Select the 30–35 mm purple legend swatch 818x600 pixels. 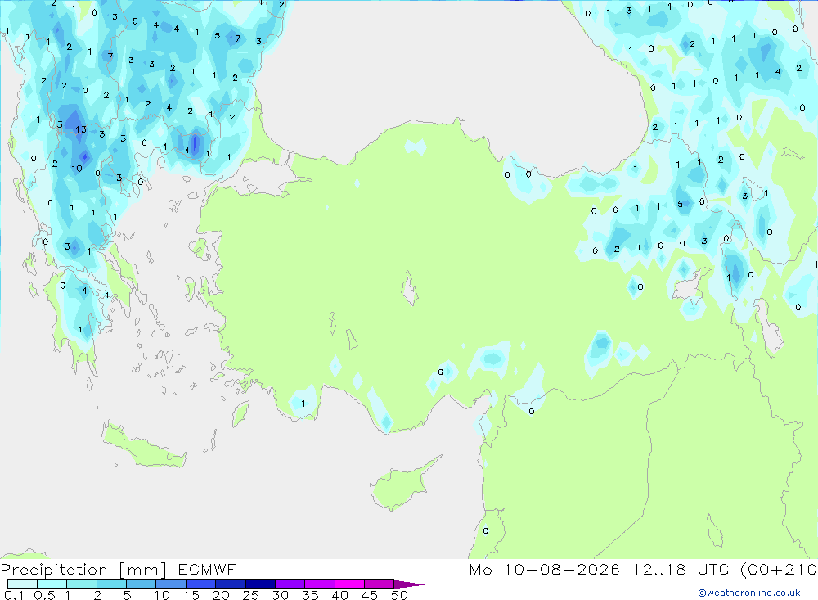(x=290, y=584)
